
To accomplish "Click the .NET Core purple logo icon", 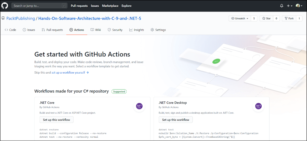I will pos(139,106).
